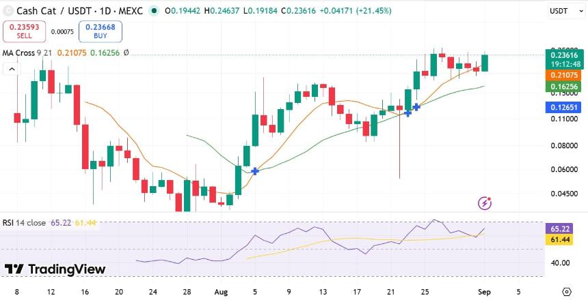Screen dimensions: 588x300
Task: Click the 0.08000 price scale label
Action: coord(564,145)
